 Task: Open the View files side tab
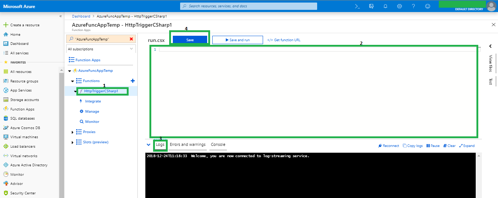pos(490,63)
